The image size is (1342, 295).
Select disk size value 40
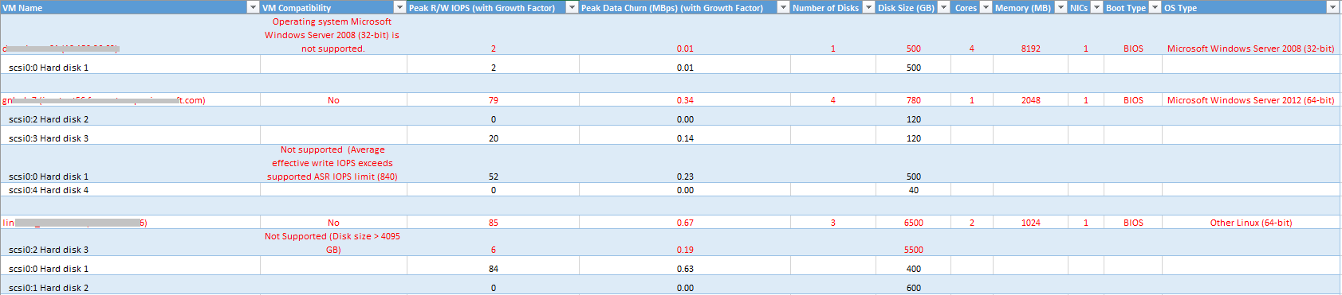(913, 190)
